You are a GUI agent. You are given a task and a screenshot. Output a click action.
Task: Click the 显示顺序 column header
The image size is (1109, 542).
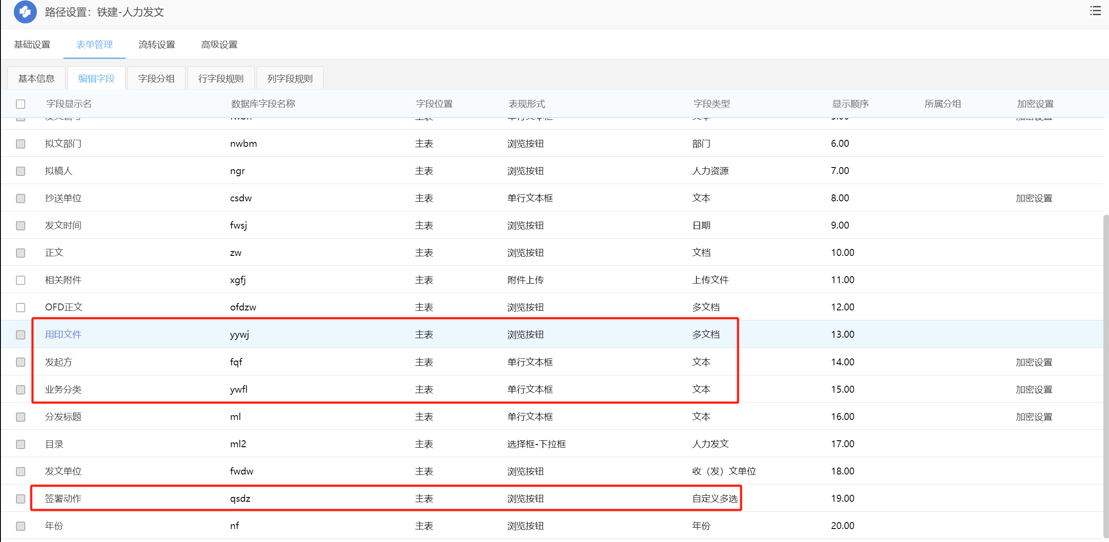[x=850, y=104]
